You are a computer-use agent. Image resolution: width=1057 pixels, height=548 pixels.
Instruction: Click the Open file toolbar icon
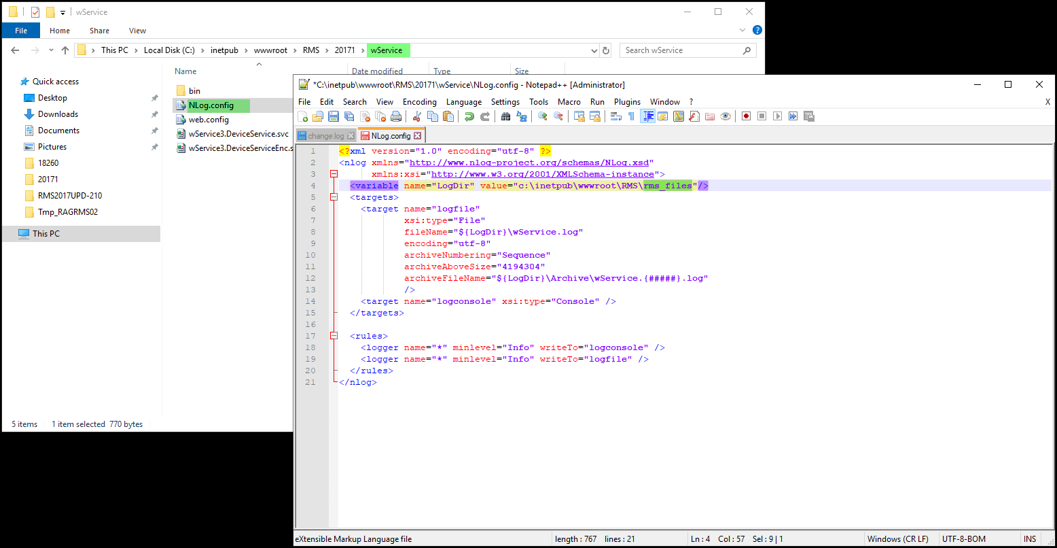317,116
